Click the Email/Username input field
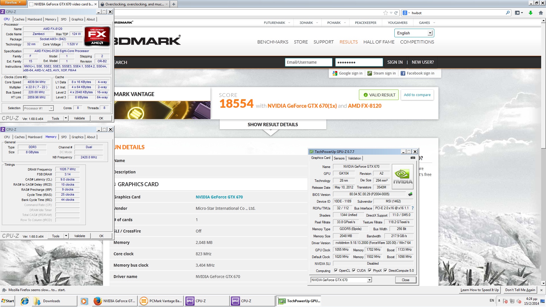This screenshot has width=546, height=307. coord(309,62)
